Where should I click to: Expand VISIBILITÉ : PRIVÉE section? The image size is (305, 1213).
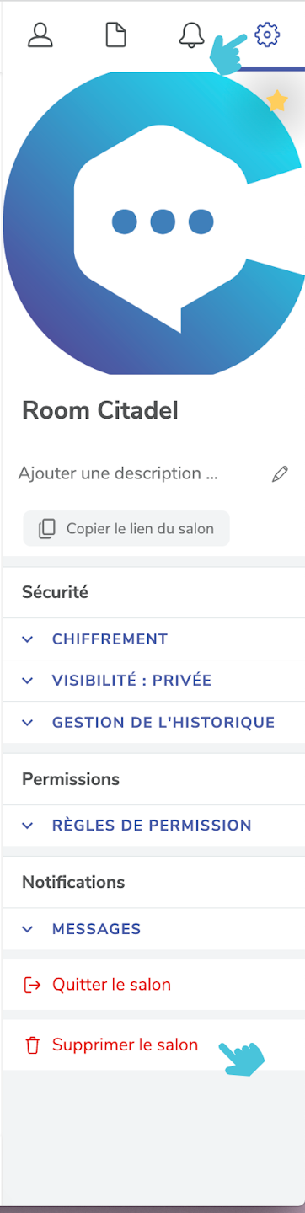[152, 681]
